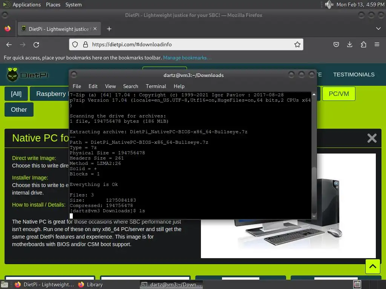Expand the list all tabs chevron
Image resolution: width=386 pixels, height=289 pixels.
pos(378,29)
